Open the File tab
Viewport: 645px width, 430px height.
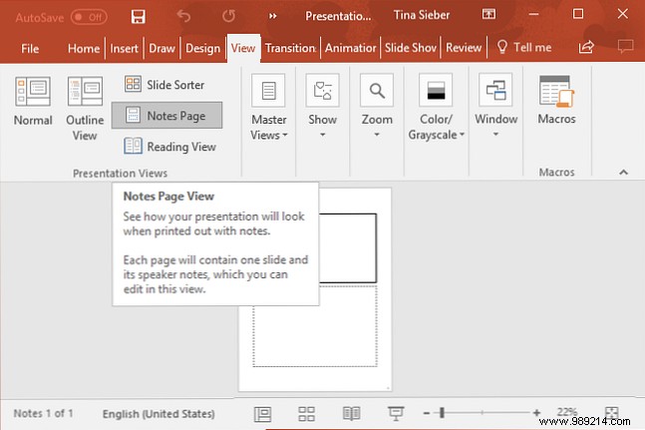(x=30, y=49)
